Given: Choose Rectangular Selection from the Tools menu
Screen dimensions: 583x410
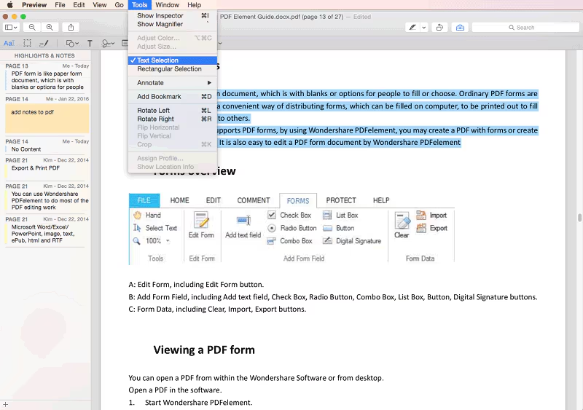Looking at the screenshot, I should (x=173, y=68).
